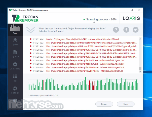Select the OfferIn... file entry
The image size is (152, 117).
(83, 57)
